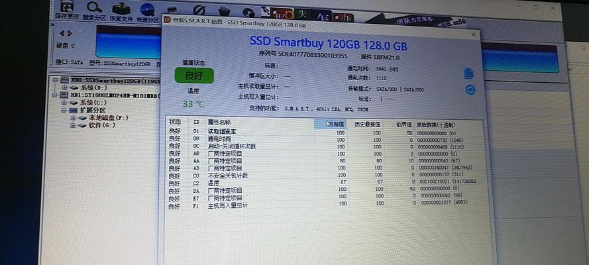Click the SATA/300 | SATA/600 transfer mode value
The image size is (589, 265).
(x=400, y=89)
